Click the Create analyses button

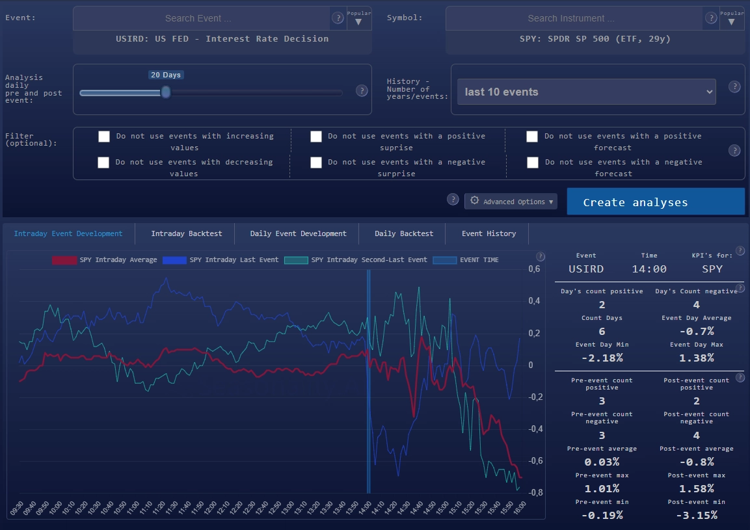coord(655,202)
